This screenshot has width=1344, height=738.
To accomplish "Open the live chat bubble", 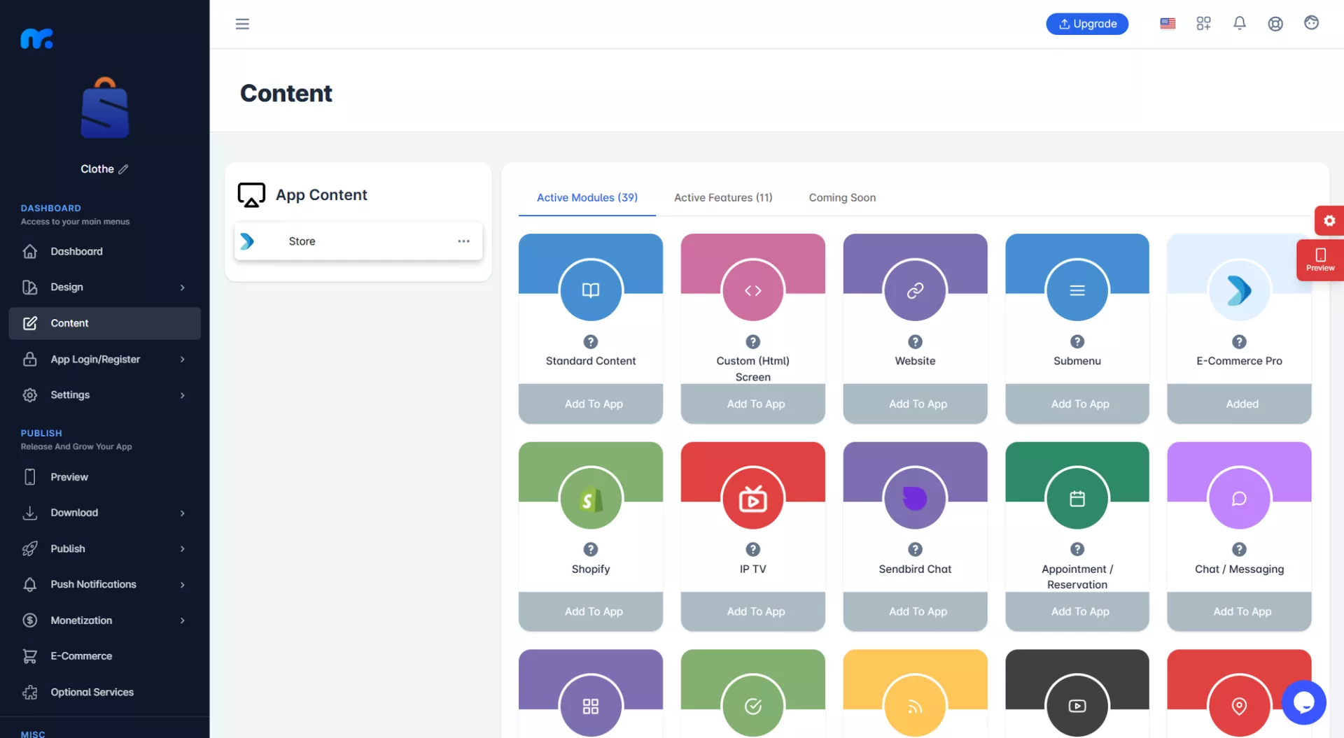I will 1303,702.
